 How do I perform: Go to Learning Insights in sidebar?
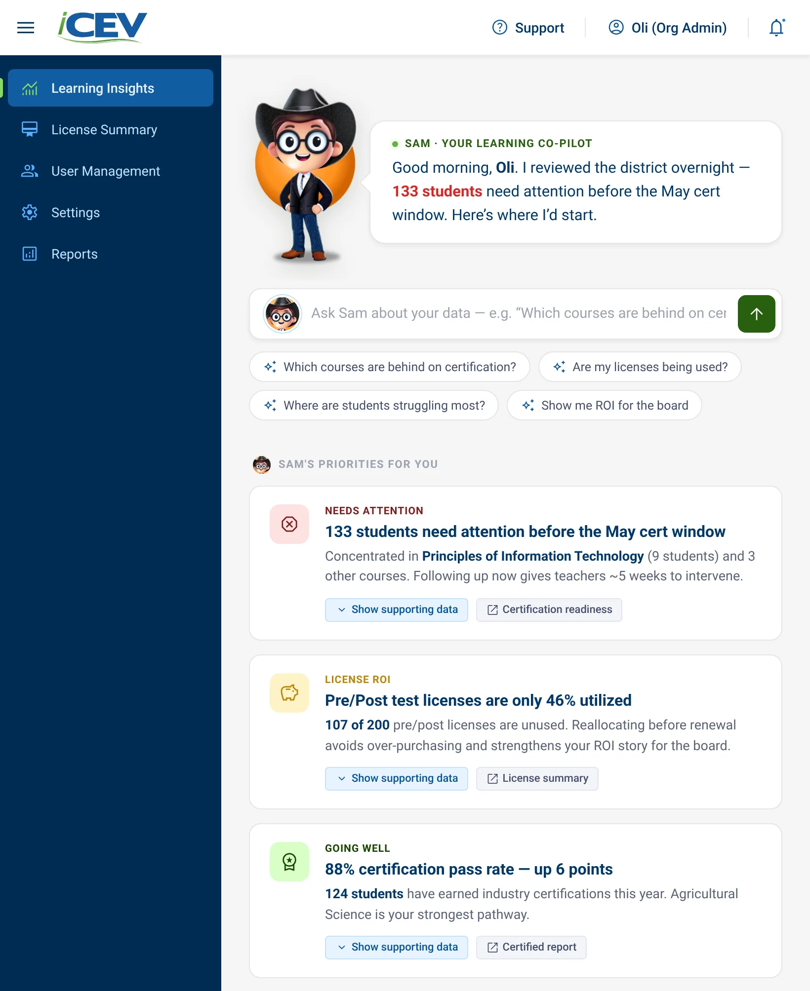click(x=111, y=88)
